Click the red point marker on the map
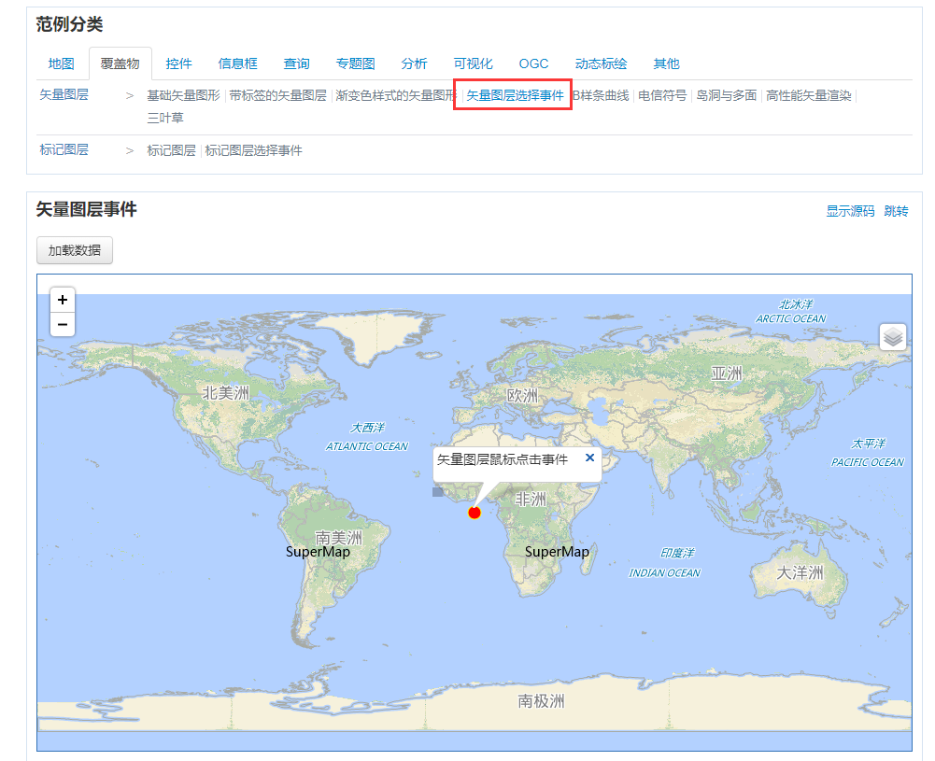This screenshot has width=935, height=761. [475, 512]
